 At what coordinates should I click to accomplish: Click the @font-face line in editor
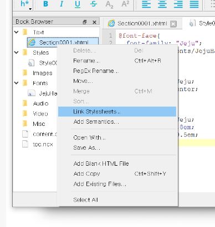click(139, 35)
